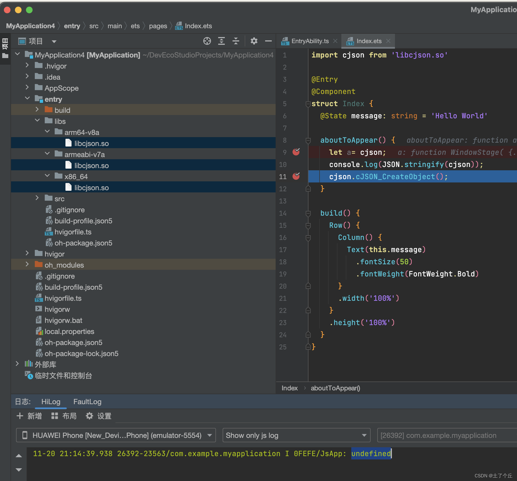The width and height of the screenshot is (517, 481).
Task: Open the Show only js log filter dropdown
Action: (296, 435)
